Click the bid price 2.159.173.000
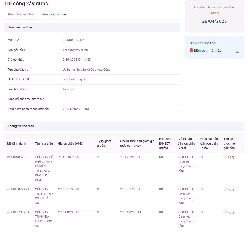 pyautogui.click(x=68, y=189)
